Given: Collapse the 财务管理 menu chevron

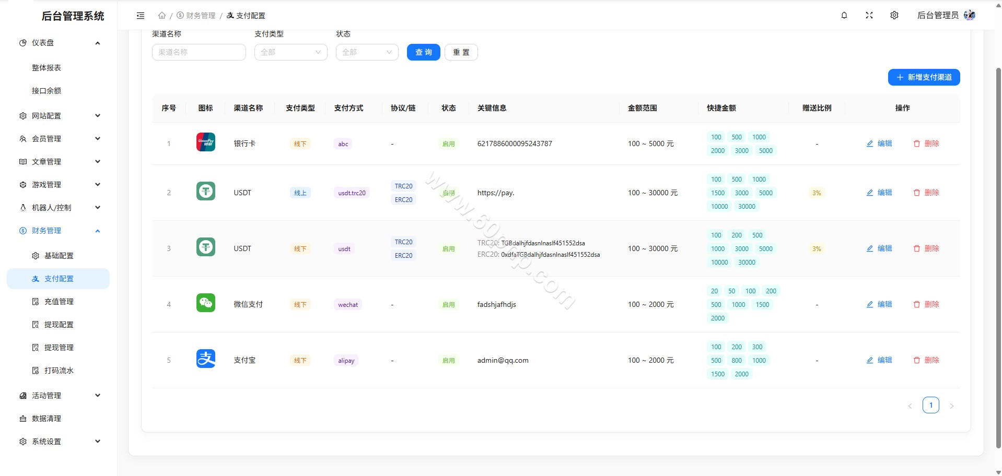Looking at the screenshot, I should coord(98,231).
